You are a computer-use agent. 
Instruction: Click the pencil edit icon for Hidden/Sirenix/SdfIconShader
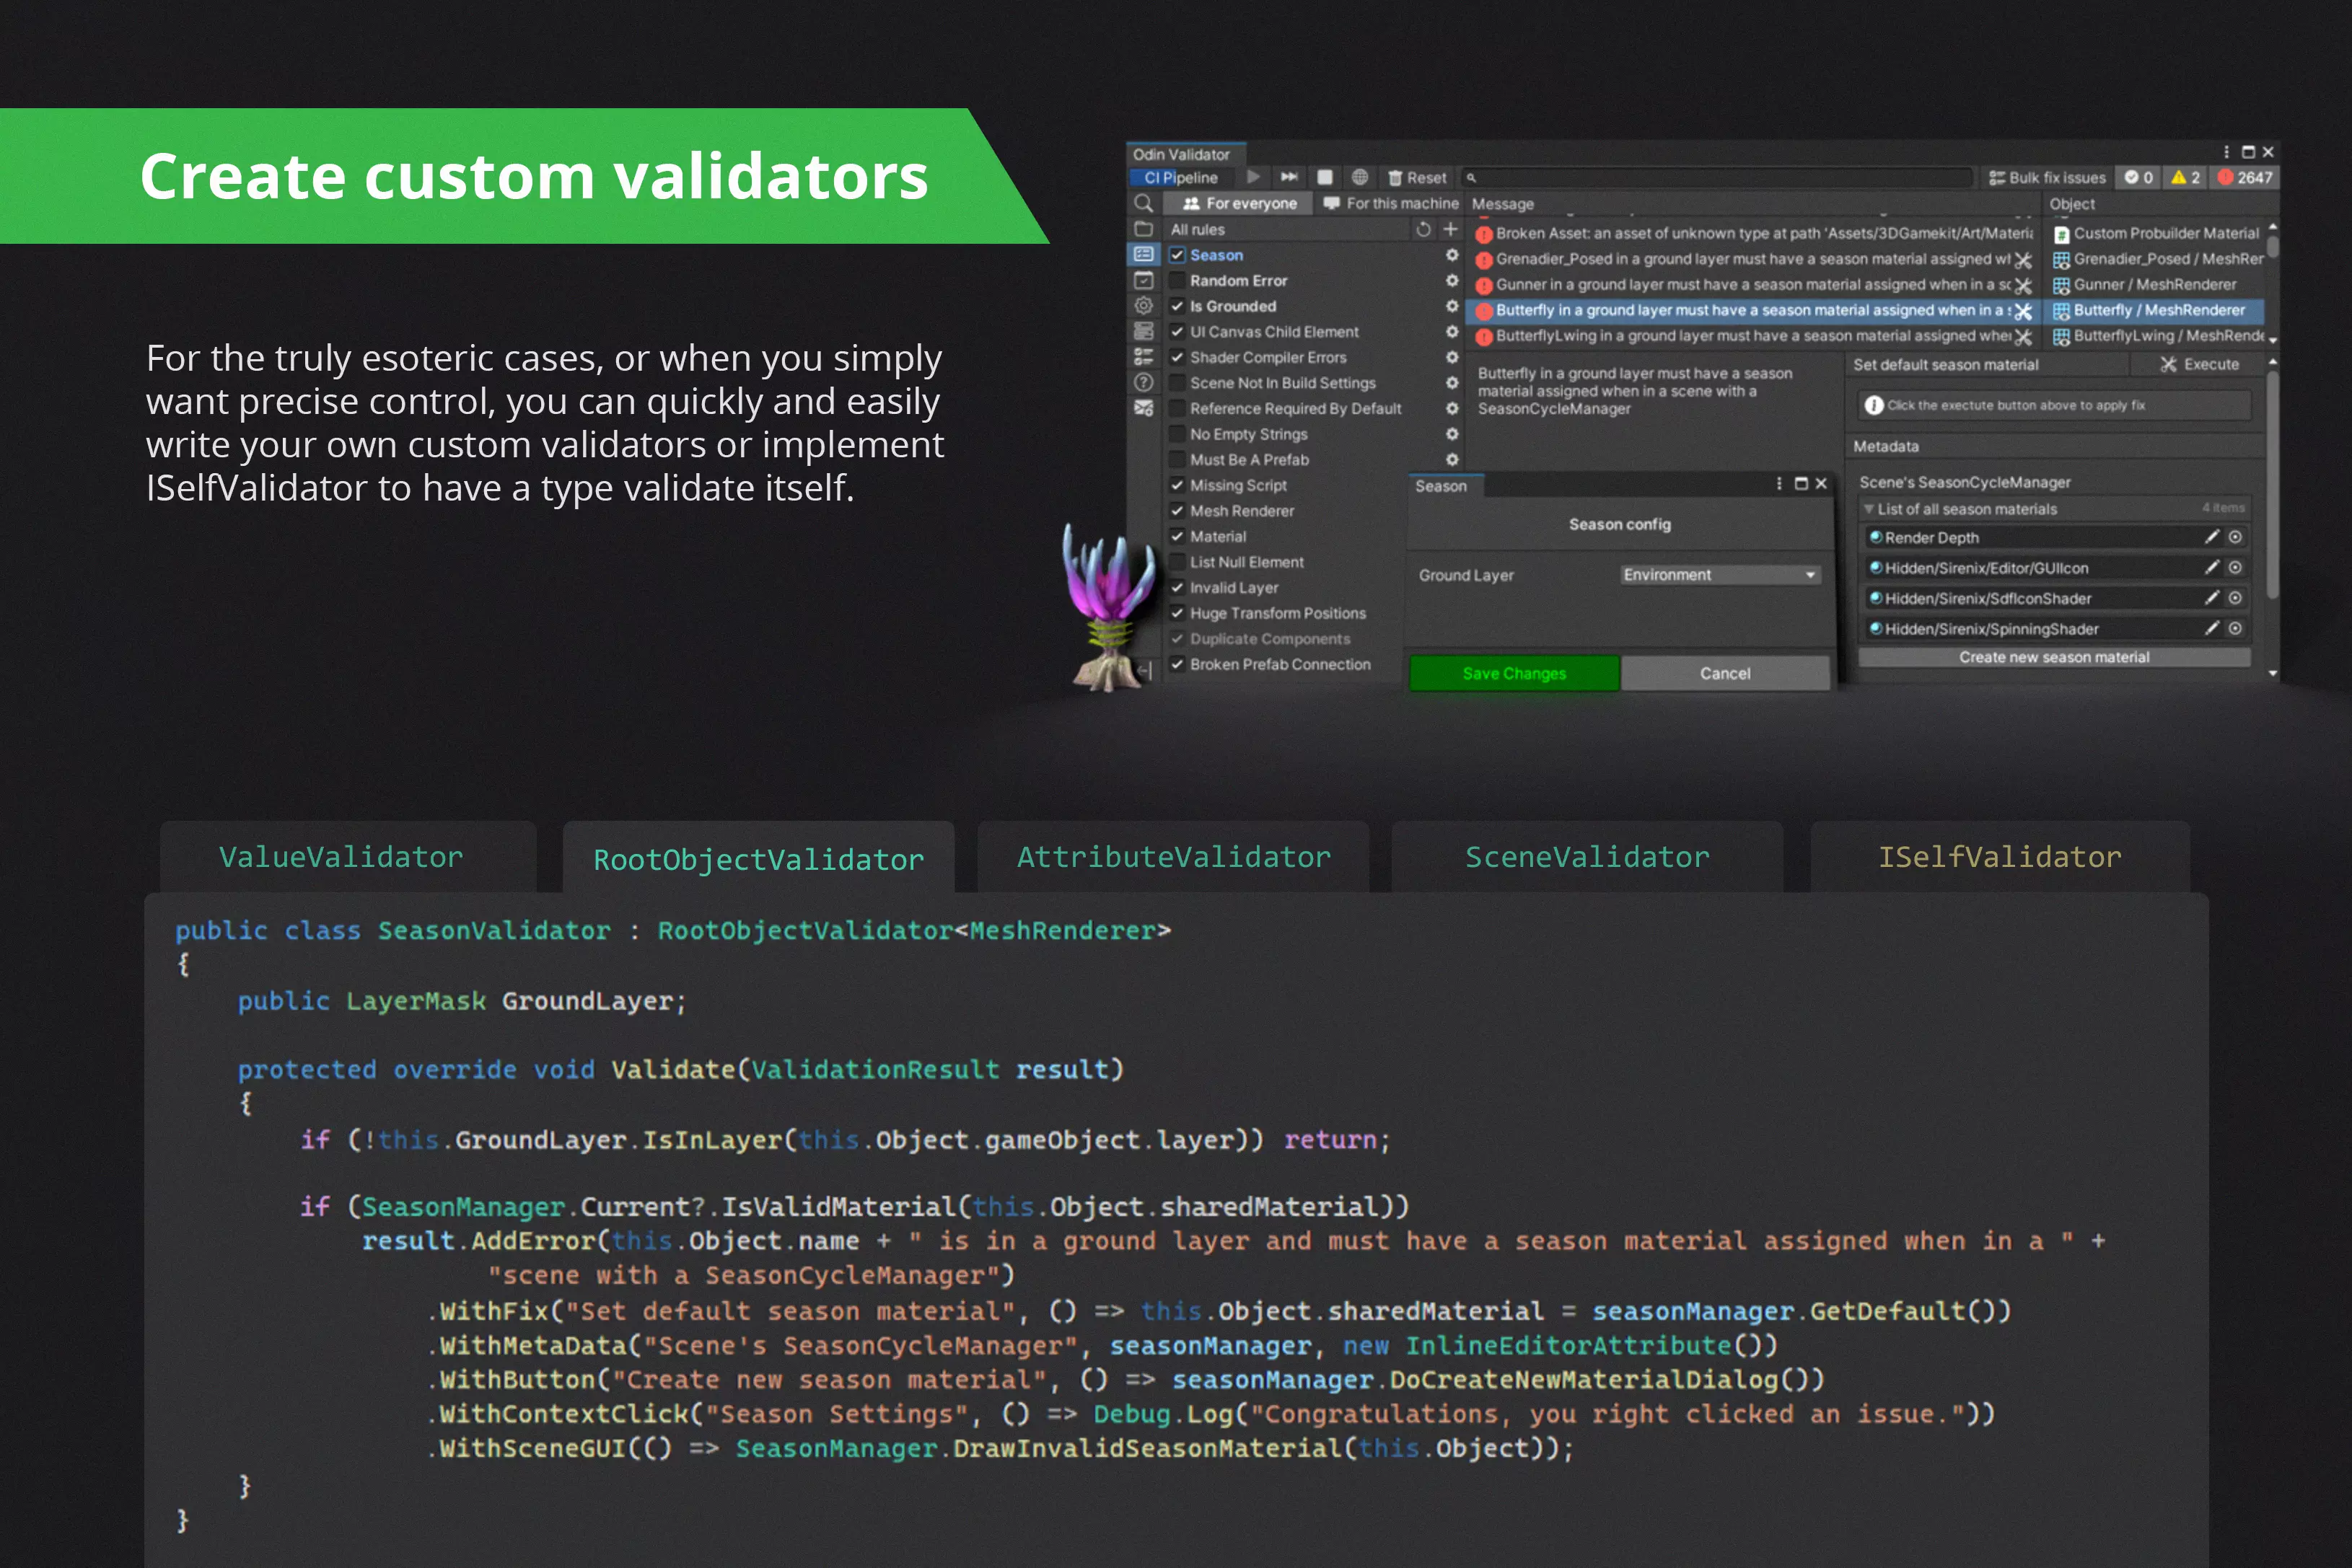[2212, 598]
